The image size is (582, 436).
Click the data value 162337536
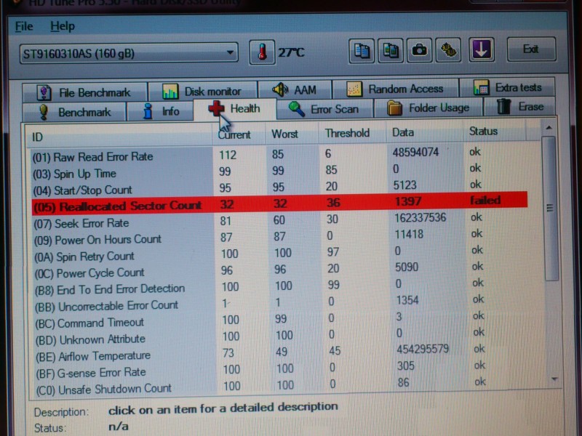pos(420,217)
